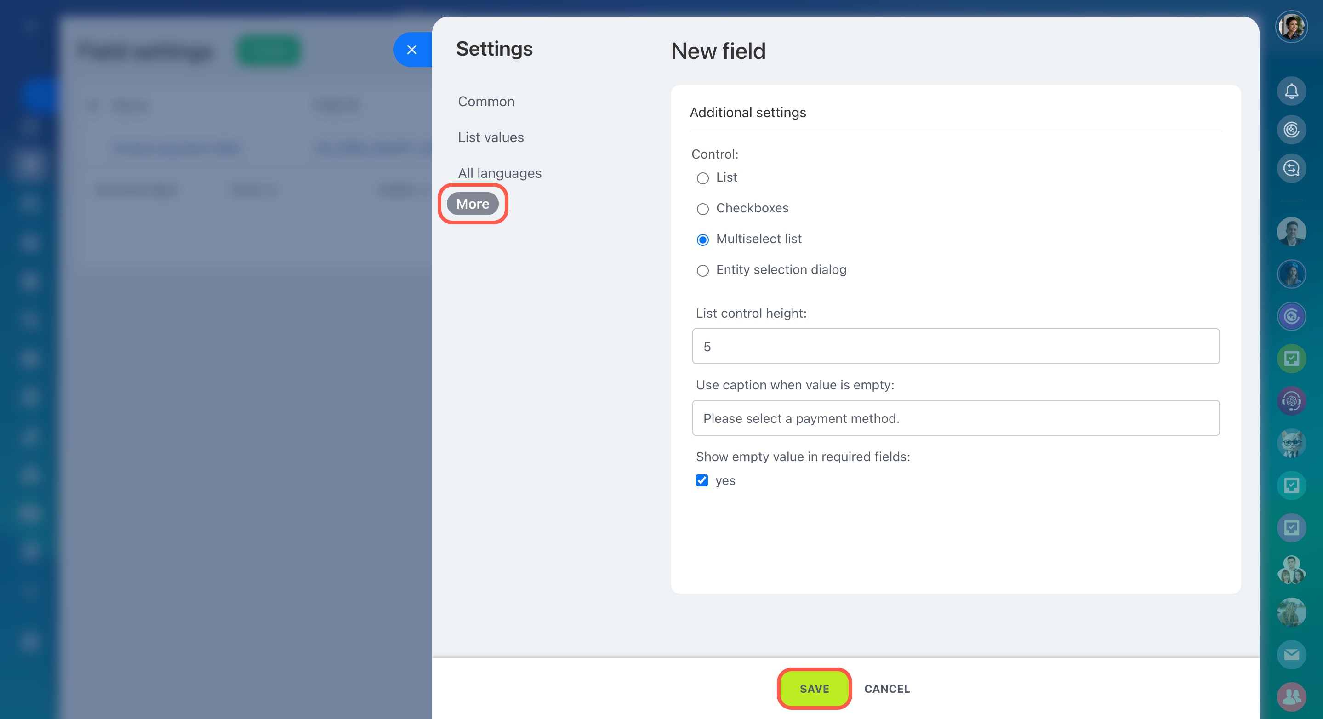Click the mail envelope icon in sidebar
The width and height of the screenshot is (1323, 719).
click(1291, 654)
